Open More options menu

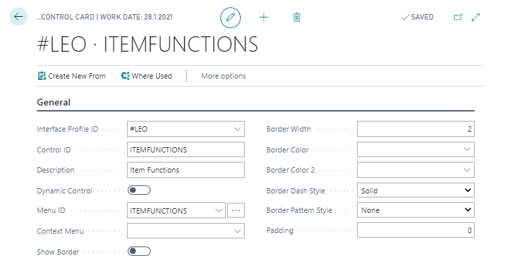[223, 76]
